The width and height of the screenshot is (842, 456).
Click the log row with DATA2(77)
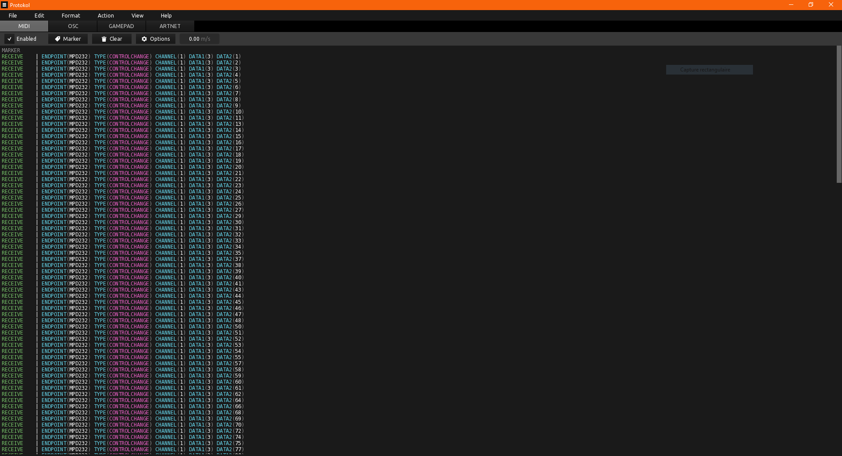click(123, 449)
